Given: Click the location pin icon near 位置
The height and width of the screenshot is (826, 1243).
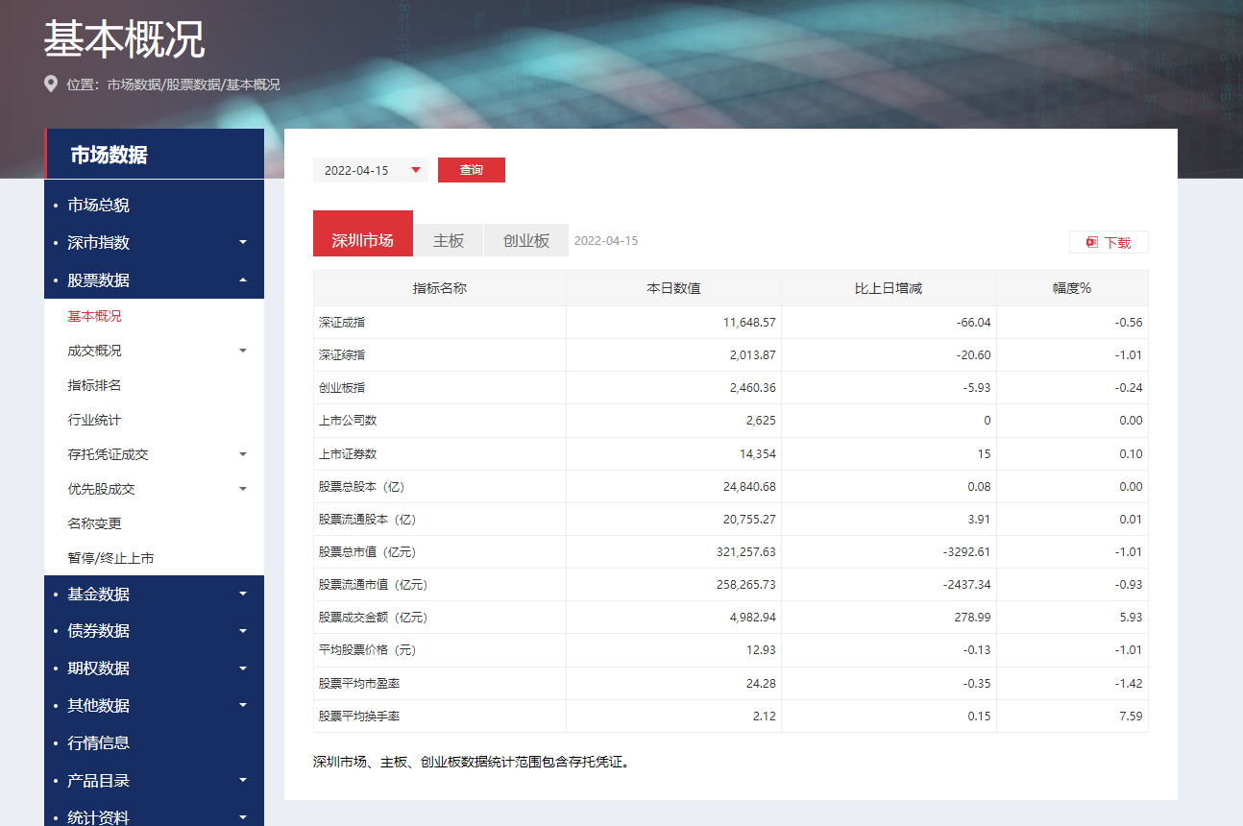Looking at the screenshot, I should coord(51,84).
